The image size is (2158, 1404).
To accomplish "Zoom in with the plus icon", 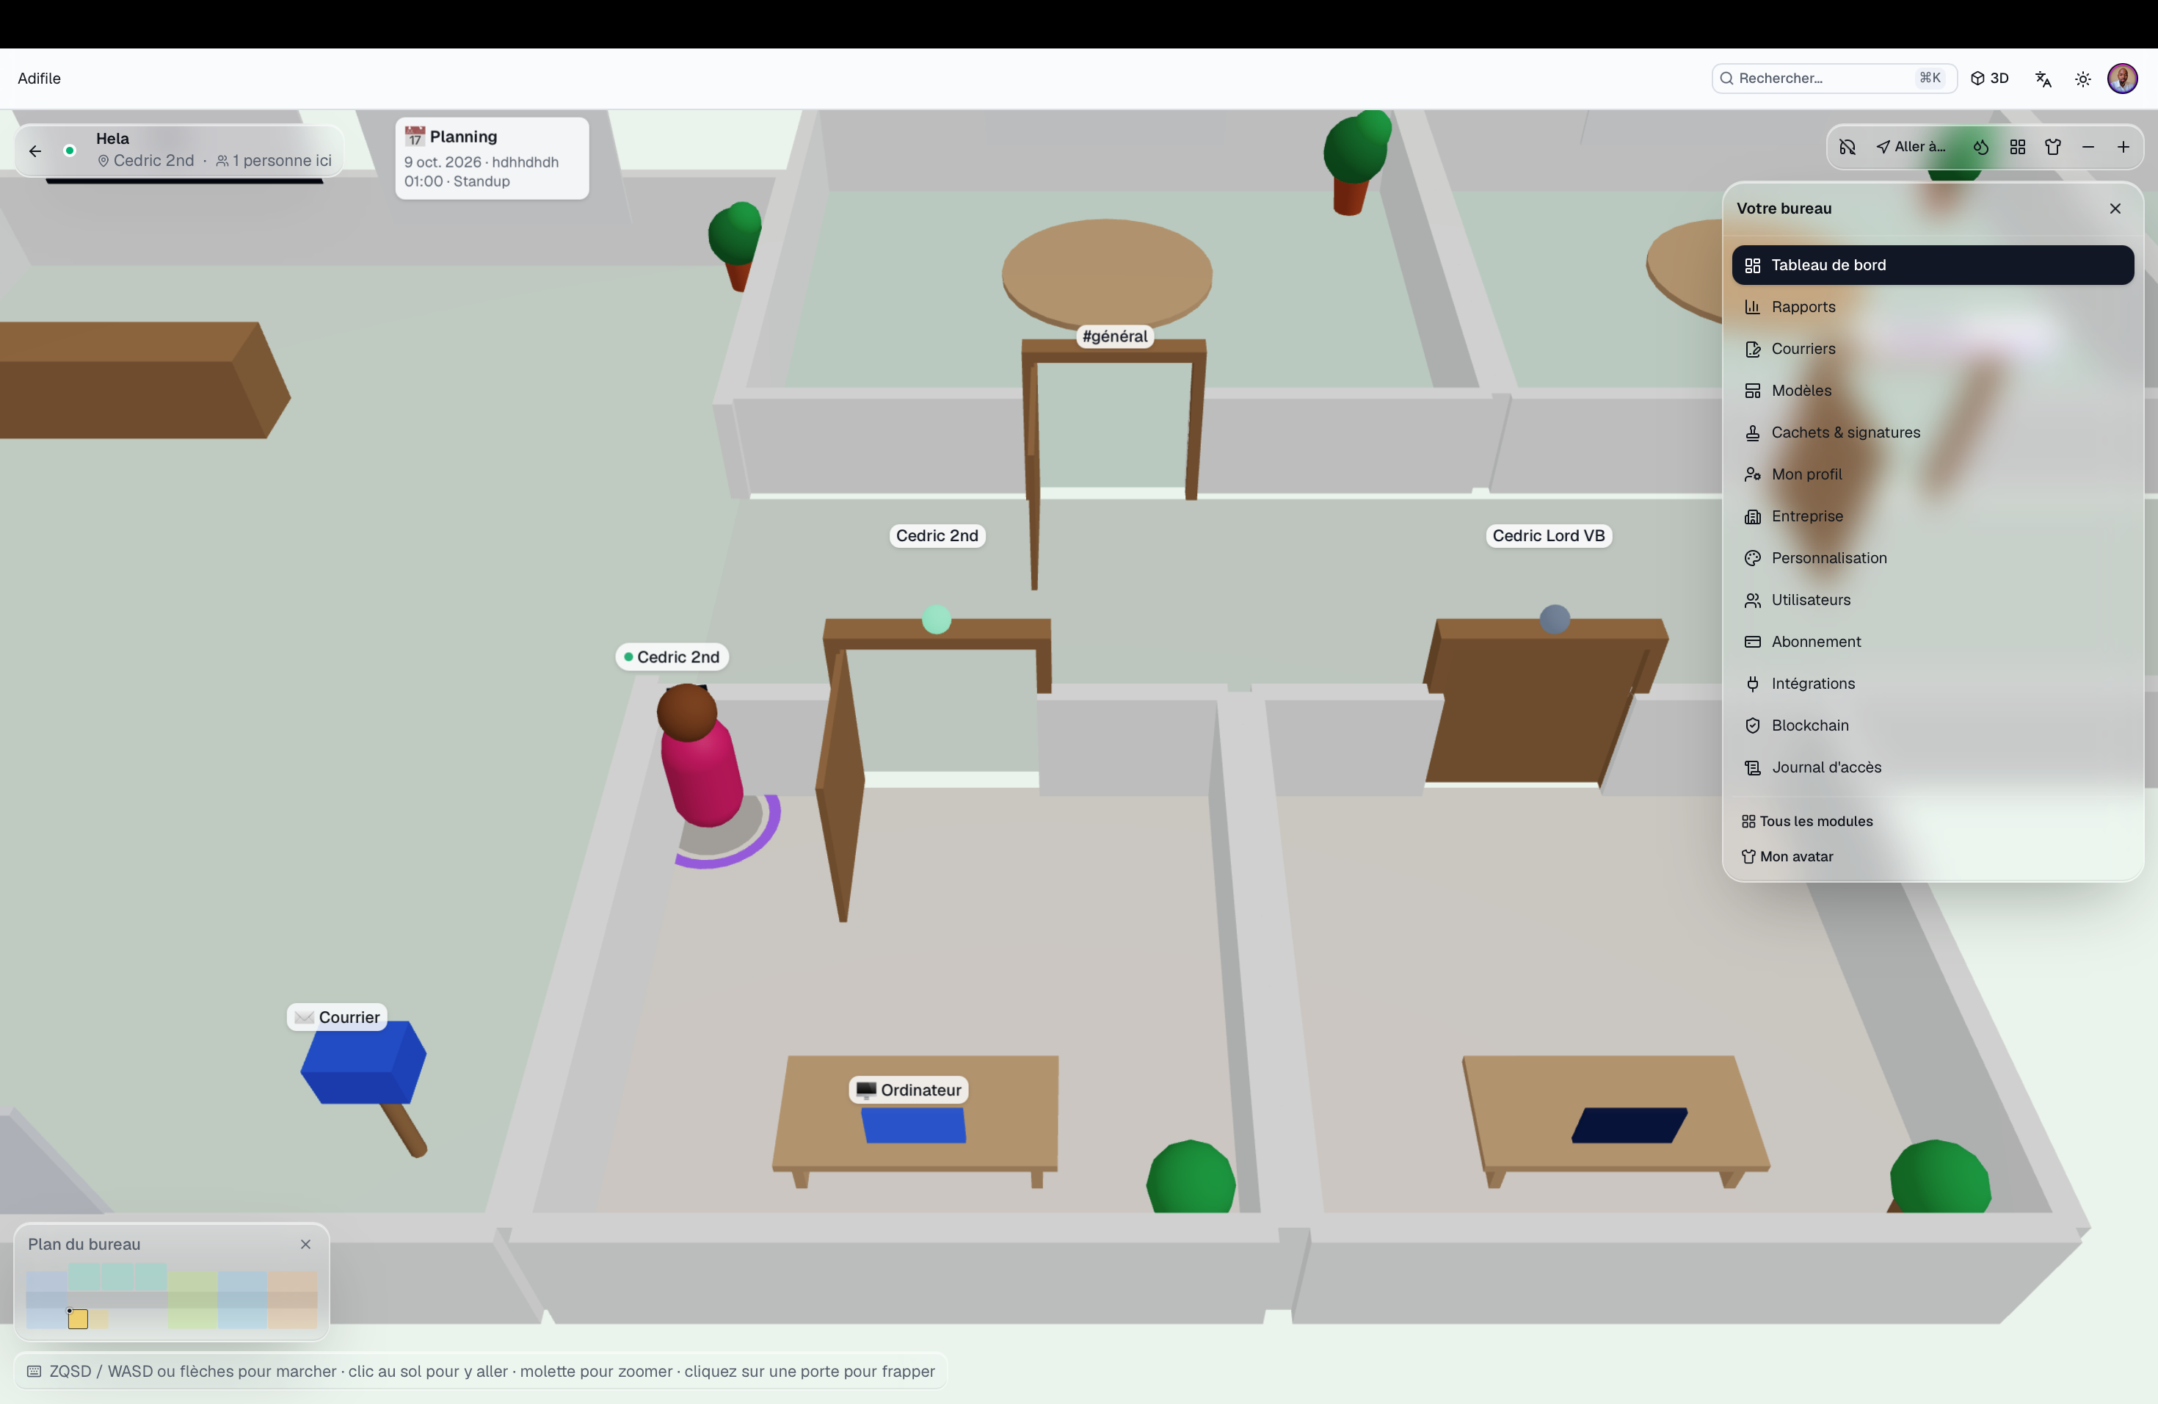I will click(2124, 147).
